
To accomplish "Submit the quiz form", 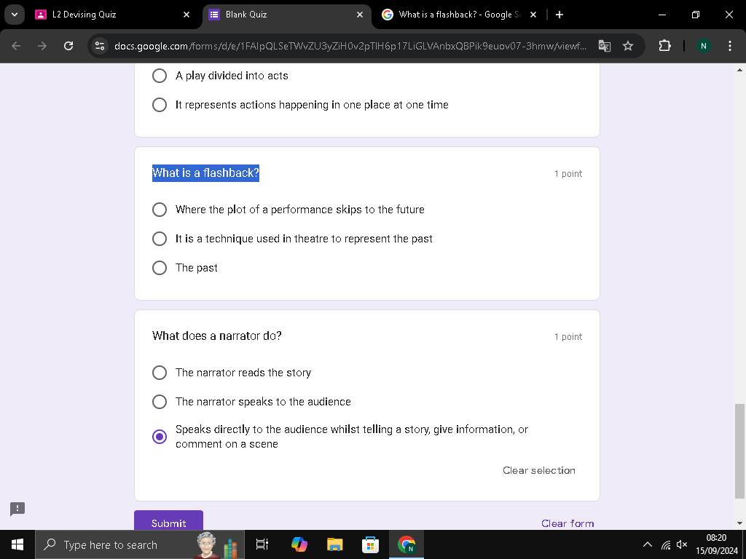I will point(168,521).
